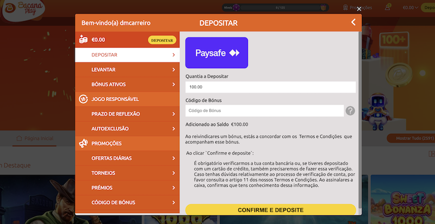
Task: Click the chevron beside BÓNUS ATIVOS
Action: coord(173,84)
